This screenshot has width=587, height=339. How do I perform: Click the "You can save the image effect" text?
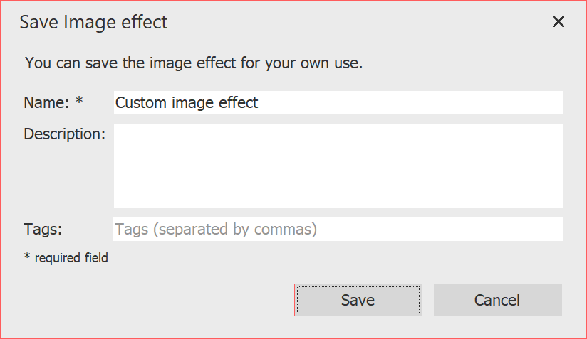(194, 63)
